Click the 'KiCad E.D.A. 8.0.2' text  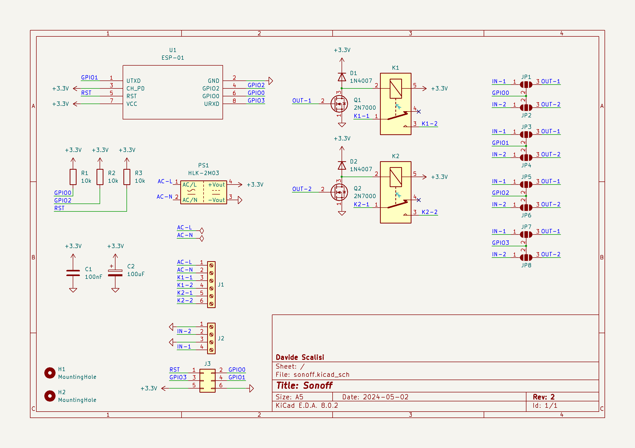[307, 405]
